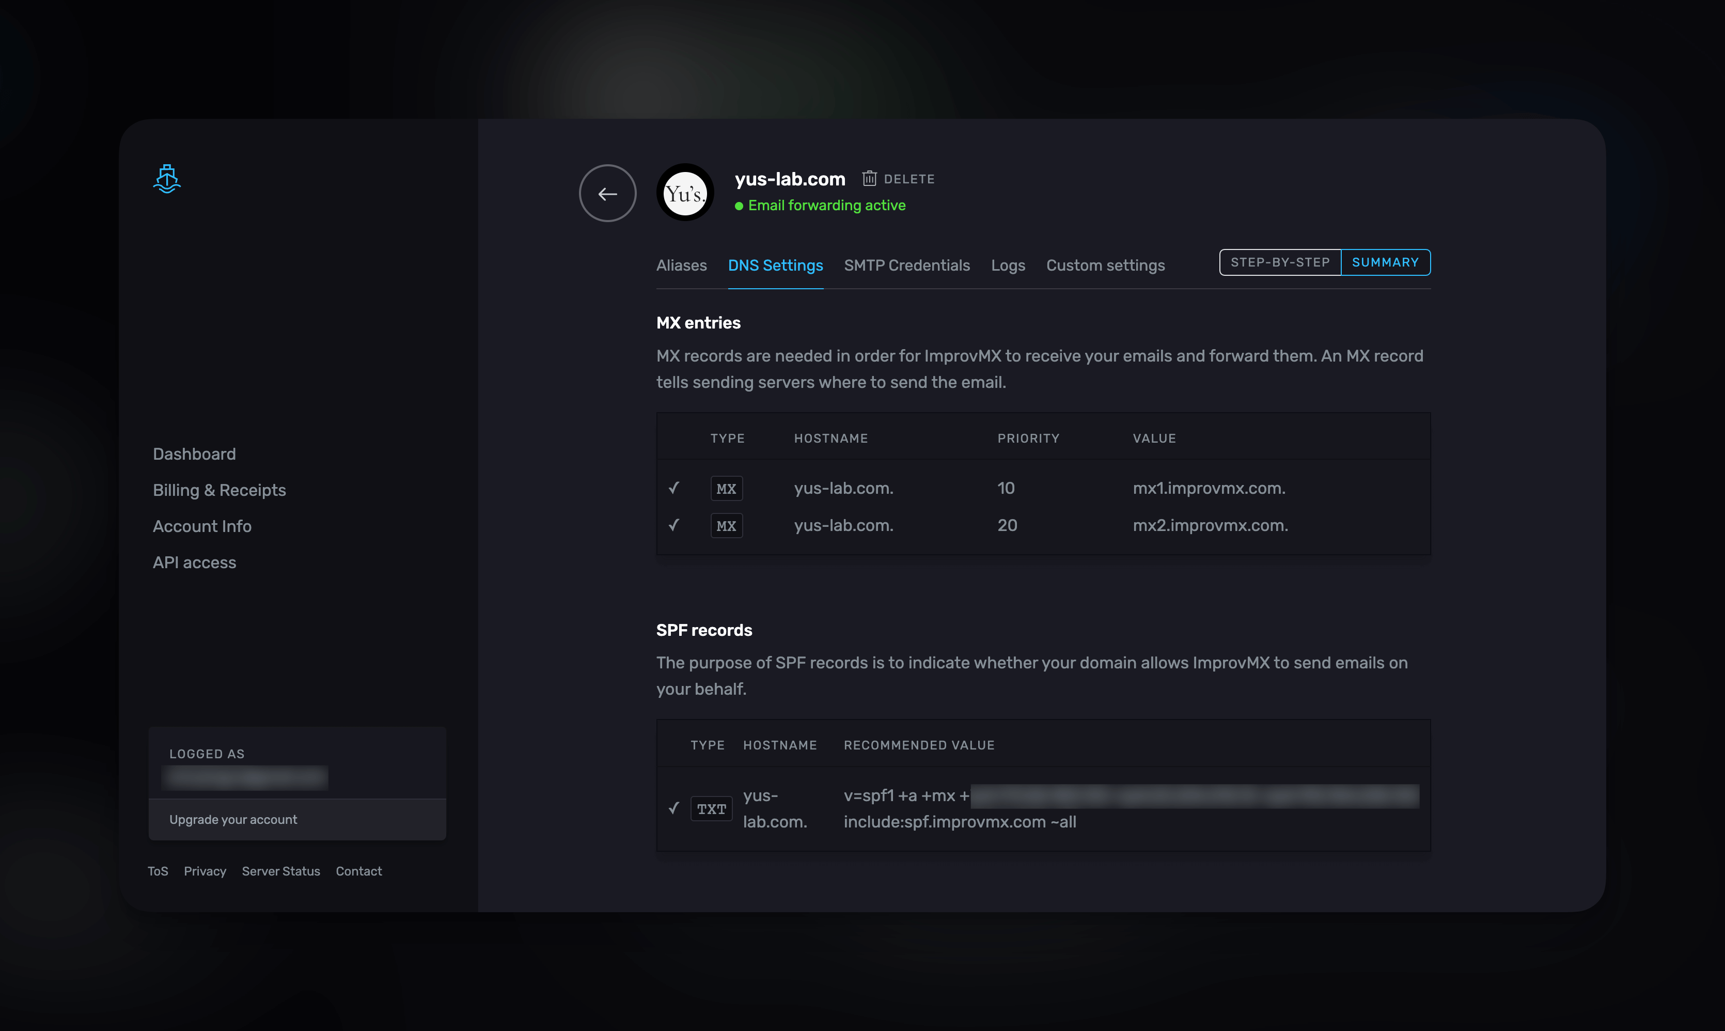Click the MX badge for priority 10
The height and width of the screenshot is (1031, 1725).
[x=726, y=489]
